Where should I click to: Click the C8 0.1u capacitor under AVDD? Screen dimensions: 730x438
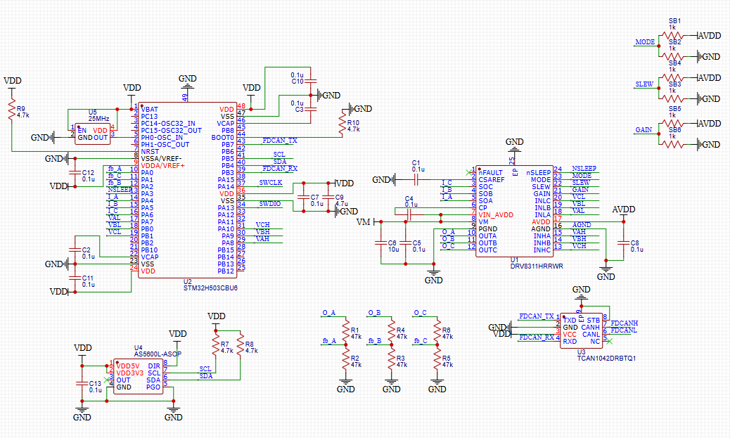click(x=624, y=243)
